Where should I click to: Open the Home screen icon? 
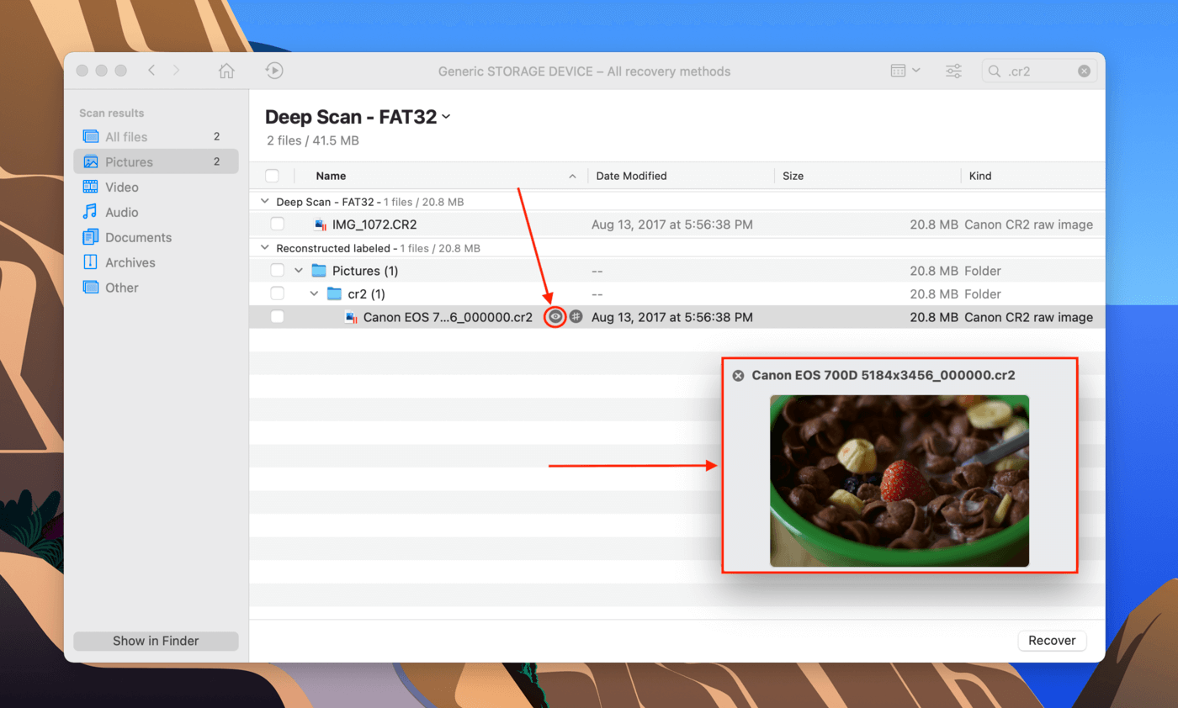(x=226, y=71)
